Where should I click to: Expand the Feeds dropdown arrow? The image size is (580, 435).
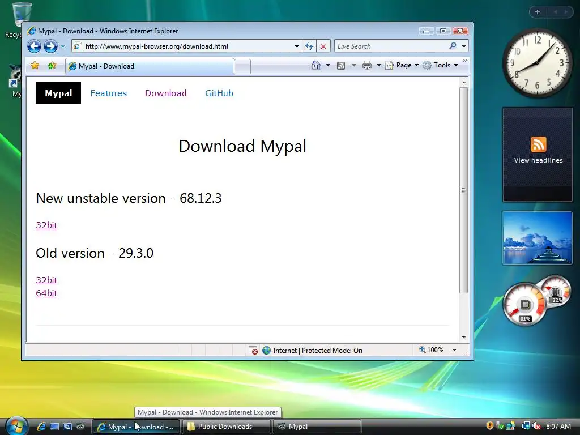353,65
